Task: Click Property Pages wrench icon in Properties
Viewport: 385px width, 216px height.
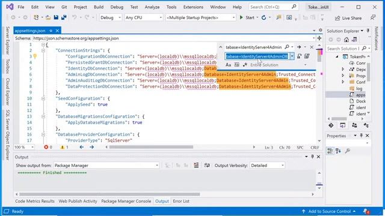Action: pos(347,151)
